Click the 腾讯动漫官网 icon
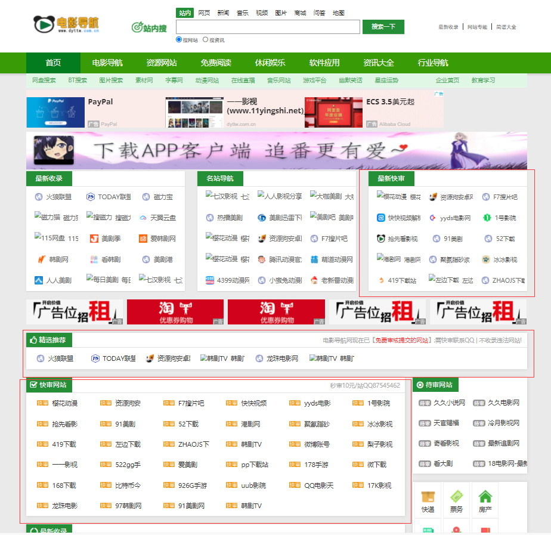 pyautogui.click(x=261, y=259)
